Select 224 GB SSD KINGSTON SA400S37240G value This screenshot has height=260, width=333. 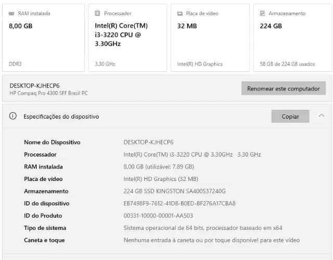tap(175, 191)
